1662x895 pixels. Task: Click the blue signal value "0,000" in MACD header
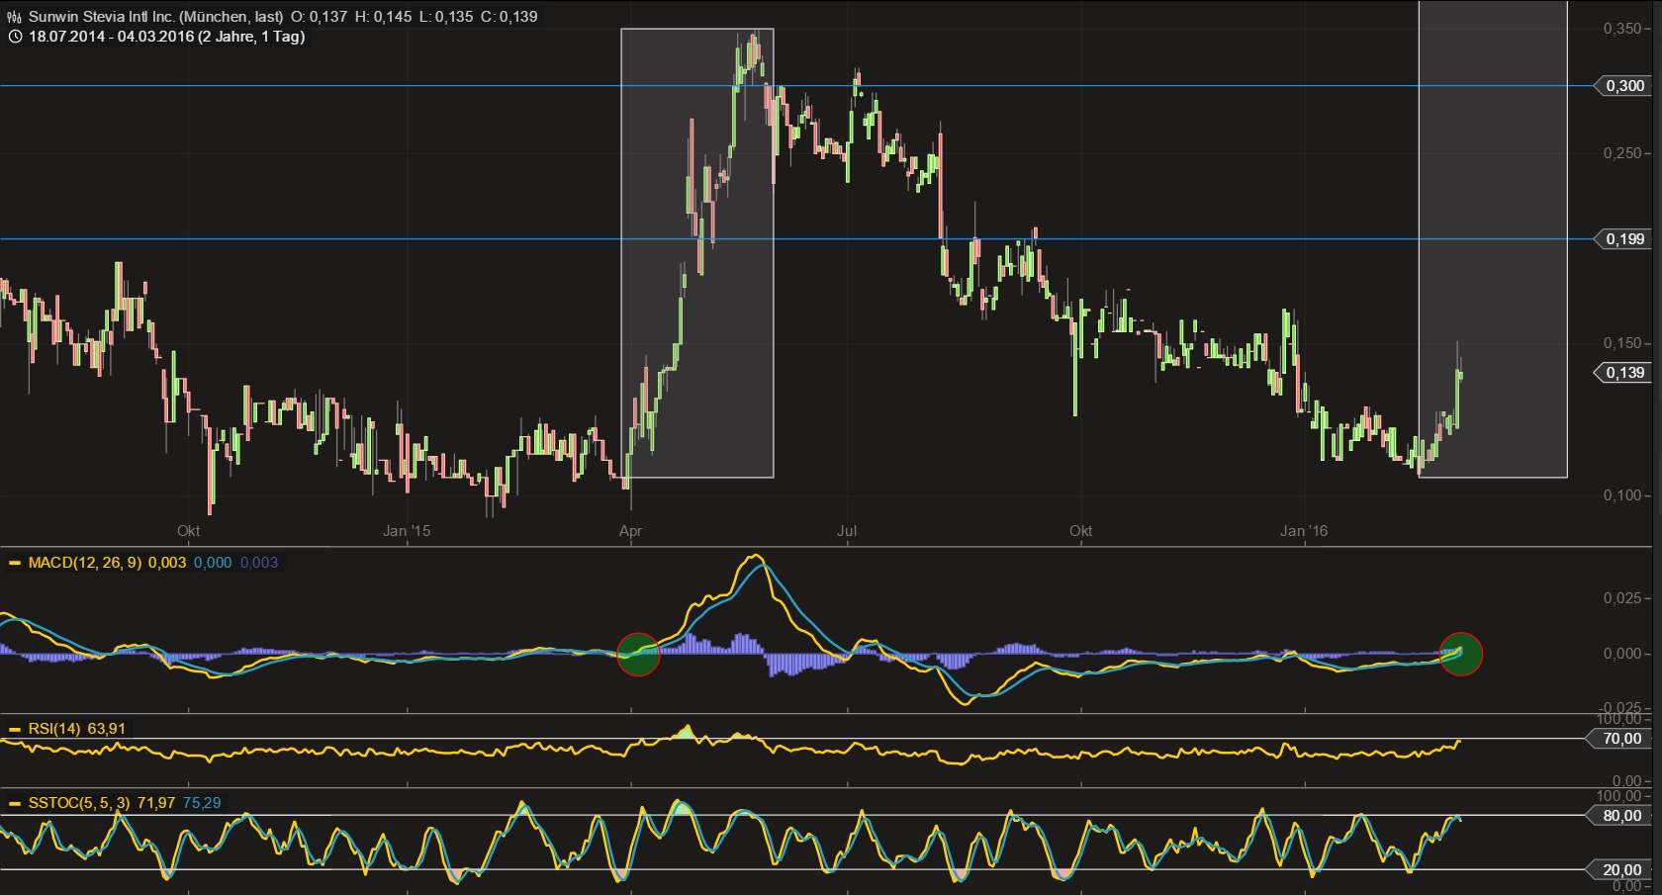coord(213,563)
